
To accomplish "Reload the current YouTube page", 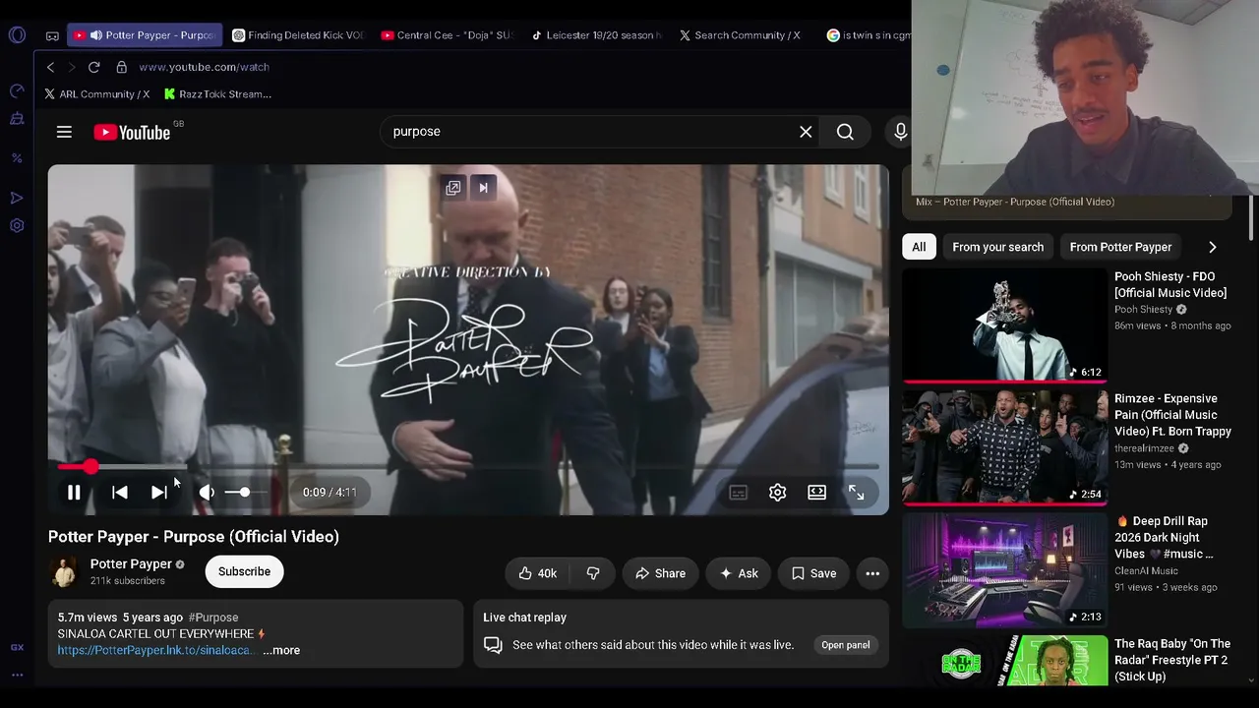I will [x=93, y=67].
